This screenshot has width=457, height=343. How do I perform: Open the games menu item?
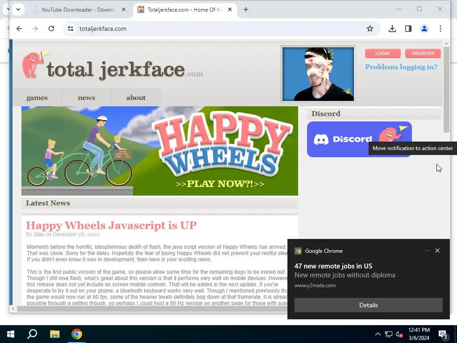(37, 98)
